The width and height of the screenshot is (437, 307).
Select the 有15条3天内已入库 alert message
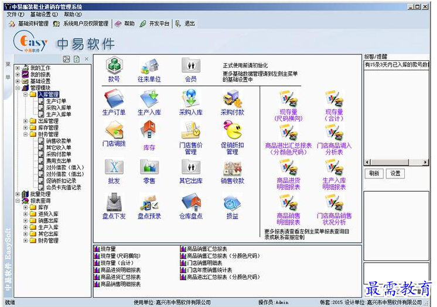pyautogui.click(x=397, y=65)
